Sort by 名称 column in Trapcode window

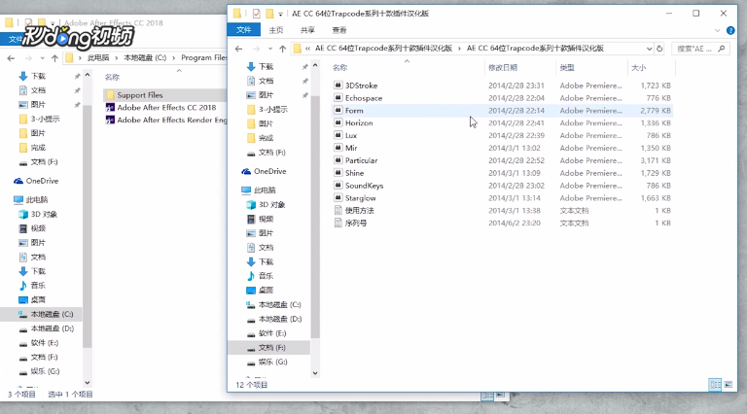(x=340, y=68)
